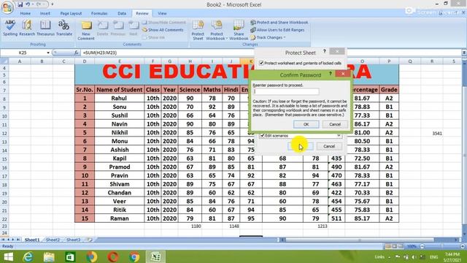Click Excel icon in taskbar
Screen dimensions: 467x263
155,257
